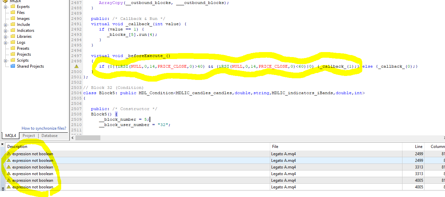Screen dimensions: 445x197
Task: Select the Files folder icon
Action: pos(13,13)
